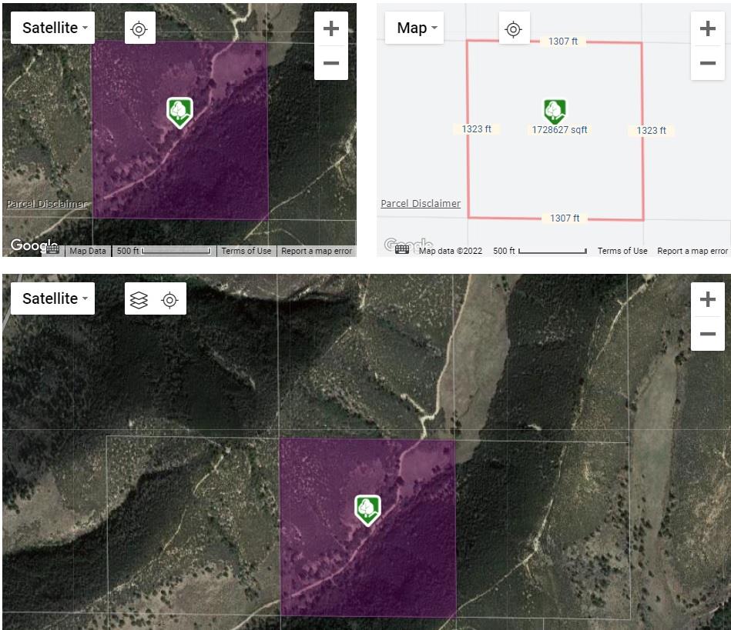The width and height of the screenshot is (731, 630).
Task: Click Report a map error in satellite map
Action: [x=317, y=251]
